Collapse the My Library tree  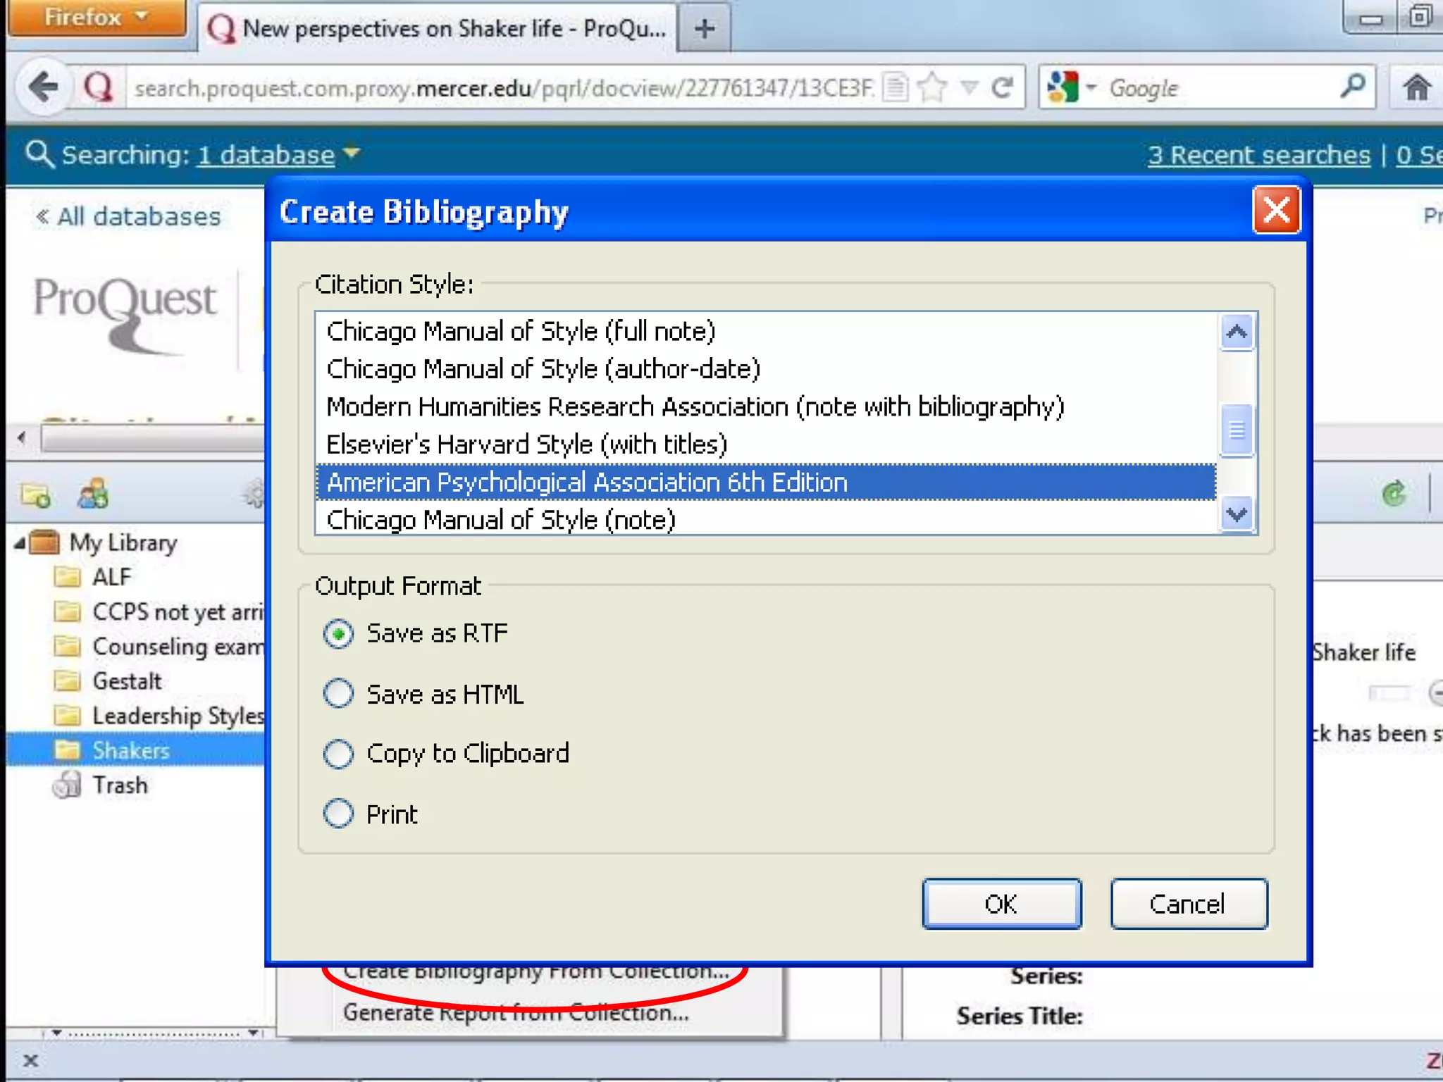pyautogui.click(x=20, y=543)
